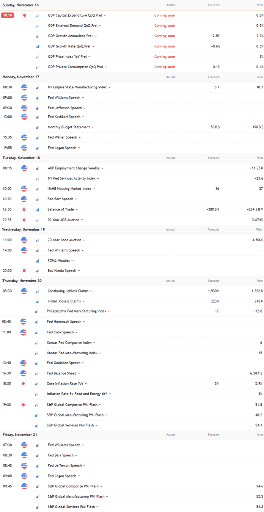This screenshot has height=512, width=264.
Task: Click the importance bar-chart icon next to FOMC Minutes
Action: point(37,261)
